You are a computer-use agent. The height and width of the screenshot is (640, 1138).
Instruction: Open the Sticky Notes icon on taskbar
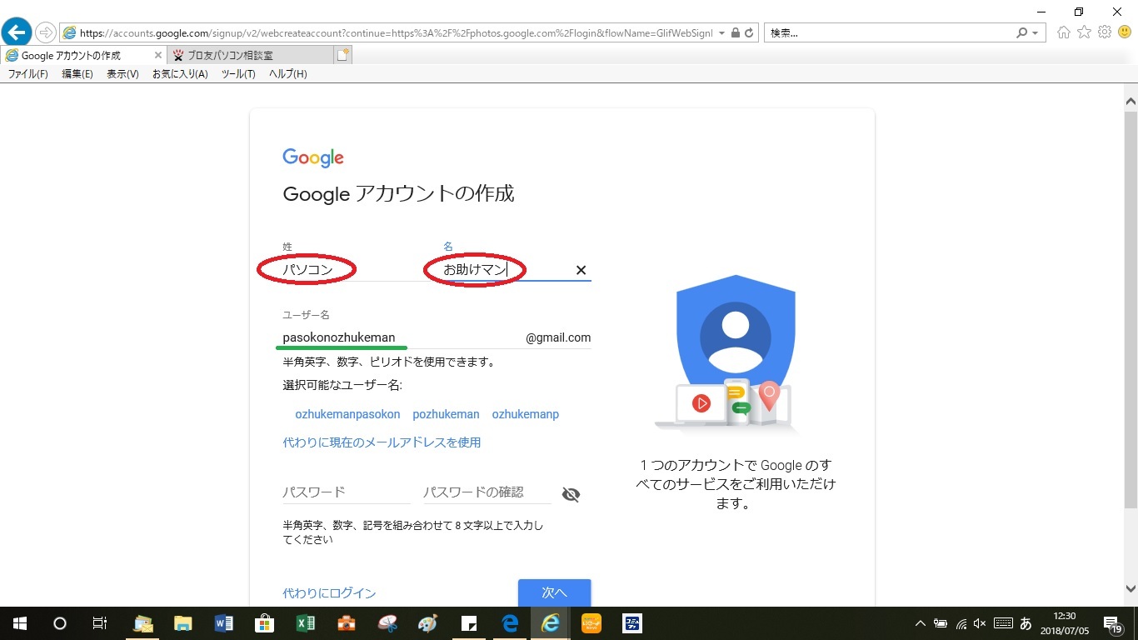point(469,623)
